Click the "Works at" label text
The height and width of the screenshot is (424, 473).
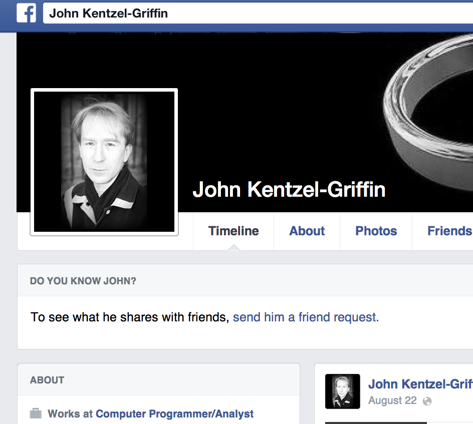click(x=70, y=414)
